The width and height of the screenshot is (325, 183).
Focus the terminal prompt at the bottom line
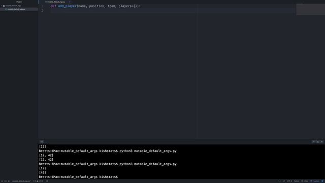click(78, 177)
